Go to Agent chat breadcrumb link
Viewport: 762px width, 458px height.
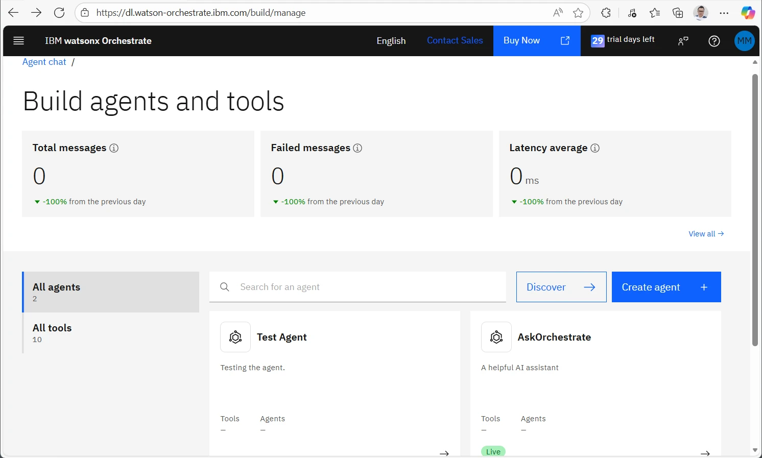point(44,62)
